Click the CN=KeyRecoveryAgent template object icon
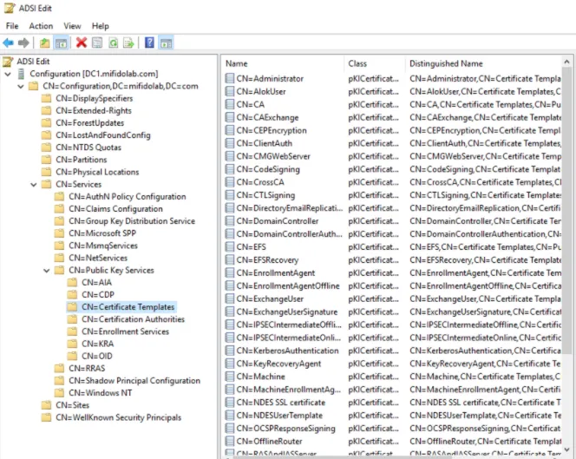Screen dimensions: 576x459 point(230,364)
